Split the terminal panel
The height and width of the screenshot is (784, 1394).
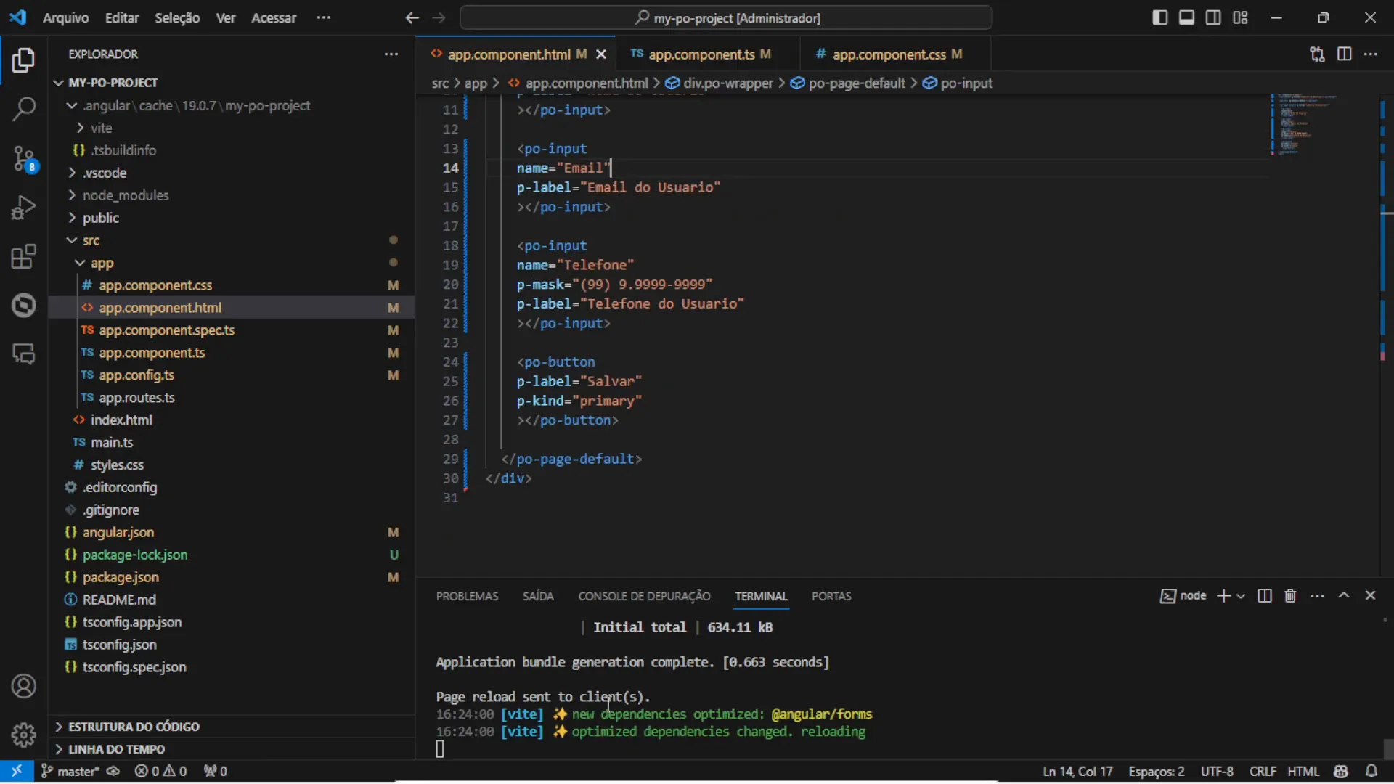click(1264, 596)
